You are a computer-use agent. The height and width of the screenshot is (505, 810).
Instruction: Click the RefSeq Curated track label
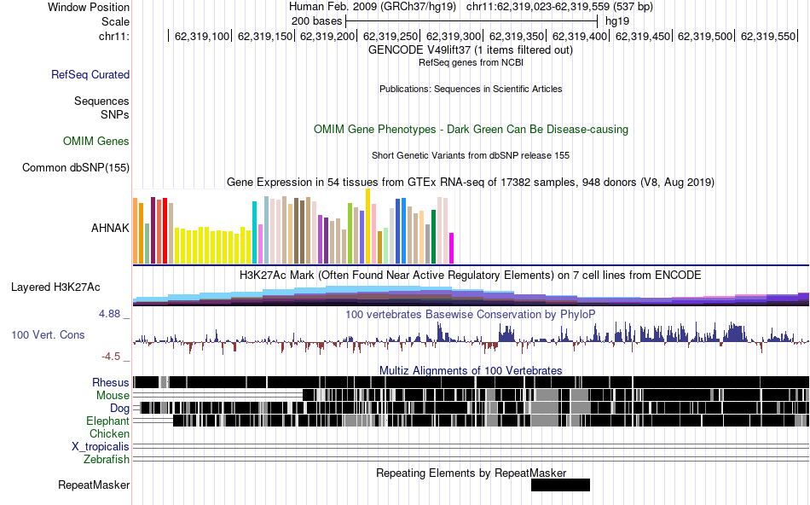[x=90, y=74]
